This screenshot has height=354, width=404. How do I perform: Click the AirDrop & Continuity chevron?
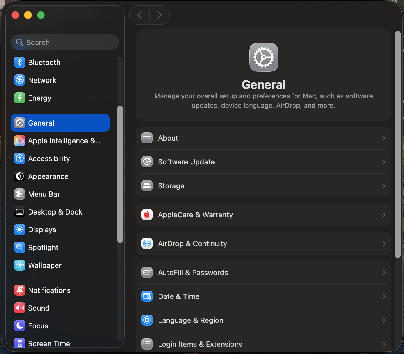384,244
